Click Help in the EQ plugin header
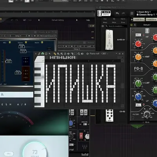The image size is (157, 157). (88, 20)
